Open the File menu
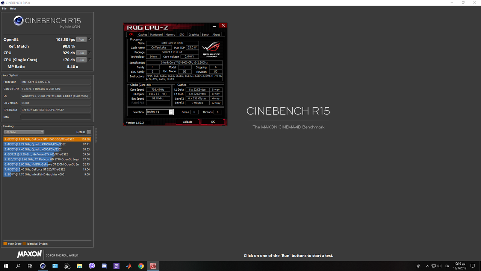 coord(5,8)
